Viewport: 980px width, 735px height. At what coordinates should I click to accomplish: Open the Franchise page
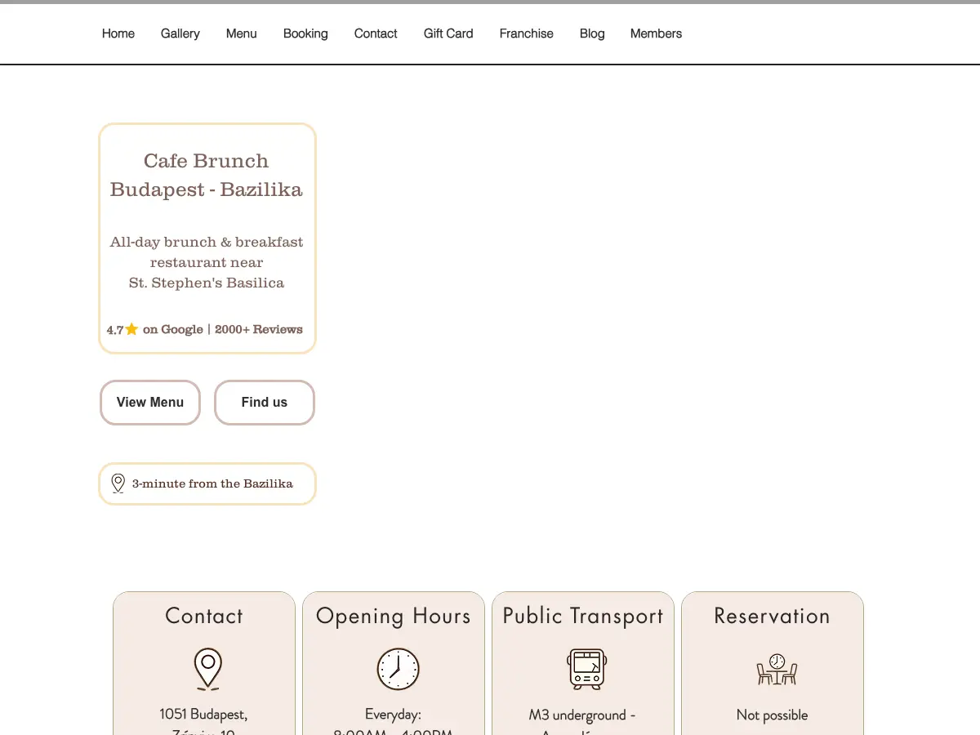526,33
